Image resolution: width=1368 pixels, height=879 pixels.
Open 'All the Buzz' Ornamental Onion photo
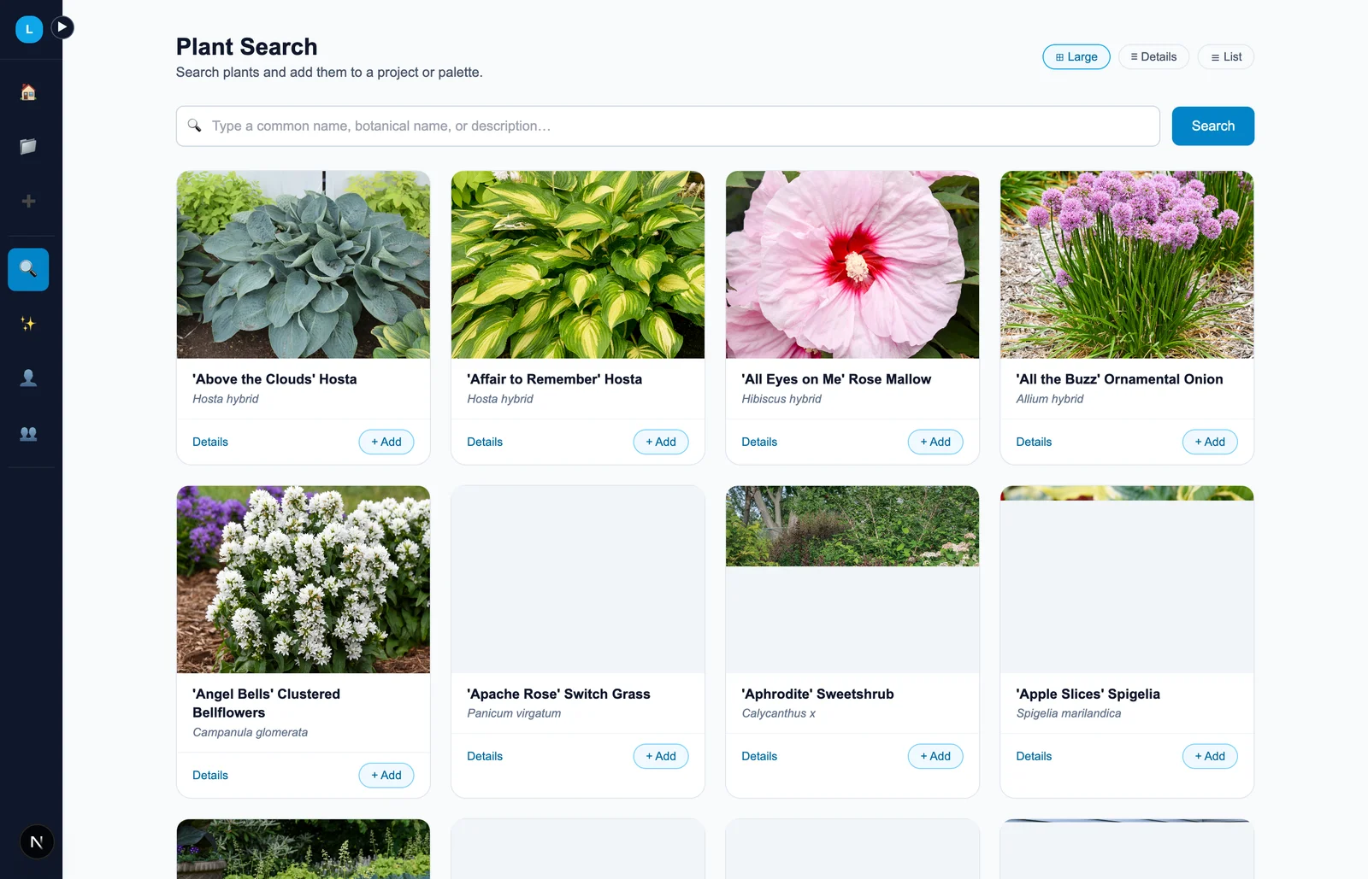(1127, 265)
